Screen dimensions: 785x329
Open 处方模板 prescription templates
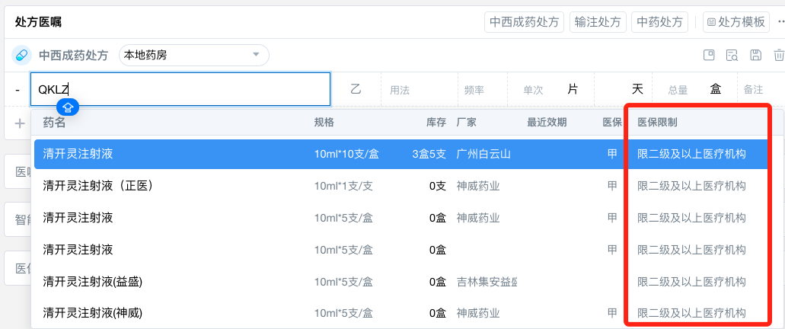736,22
